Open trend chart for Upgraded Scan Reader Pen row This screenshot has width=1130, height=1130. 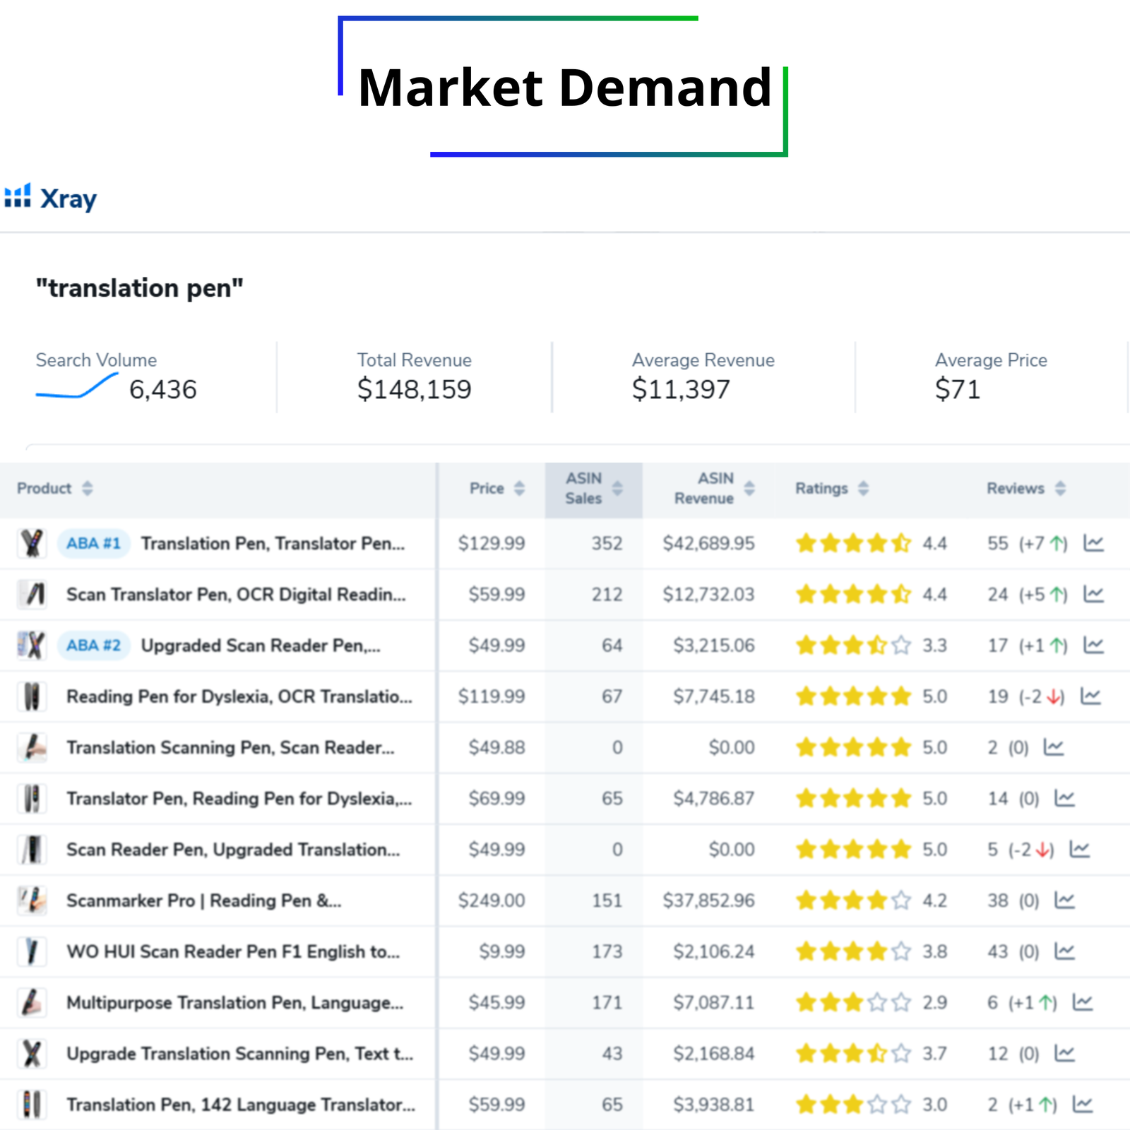[1094, 645]
